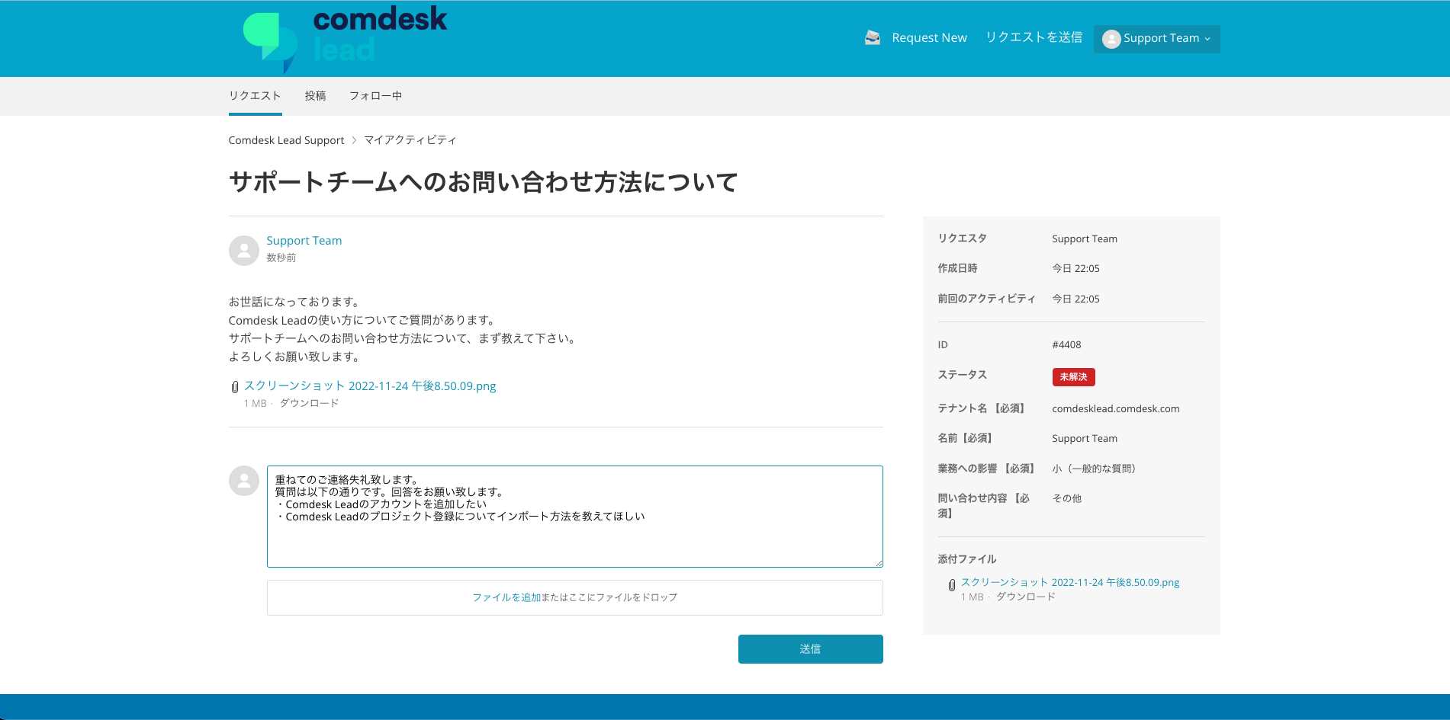Click the avatar beside the reply text box
The width and height of the screenshot is (1450, 720).
243,480
